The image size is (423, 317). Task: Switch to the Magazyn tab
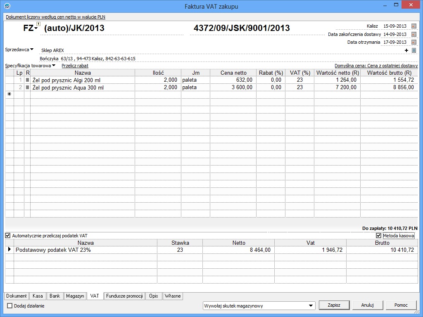tap(75, 296)
